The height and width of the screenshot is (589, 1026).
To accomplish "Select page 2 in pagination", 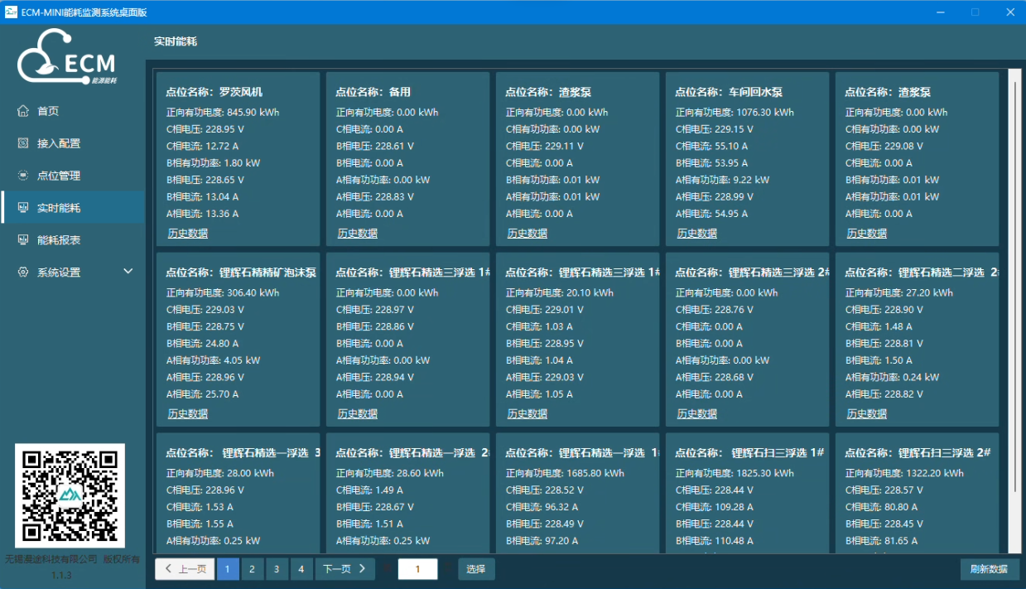I will tap(252, 569).
